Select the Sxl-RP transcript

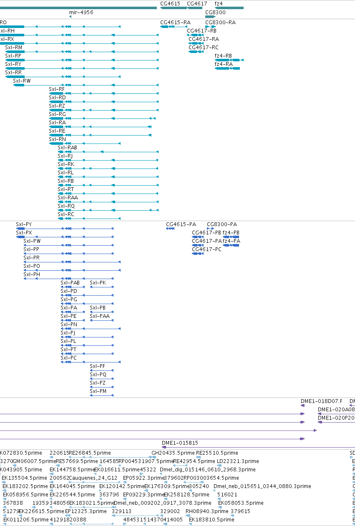pos(13,56)
